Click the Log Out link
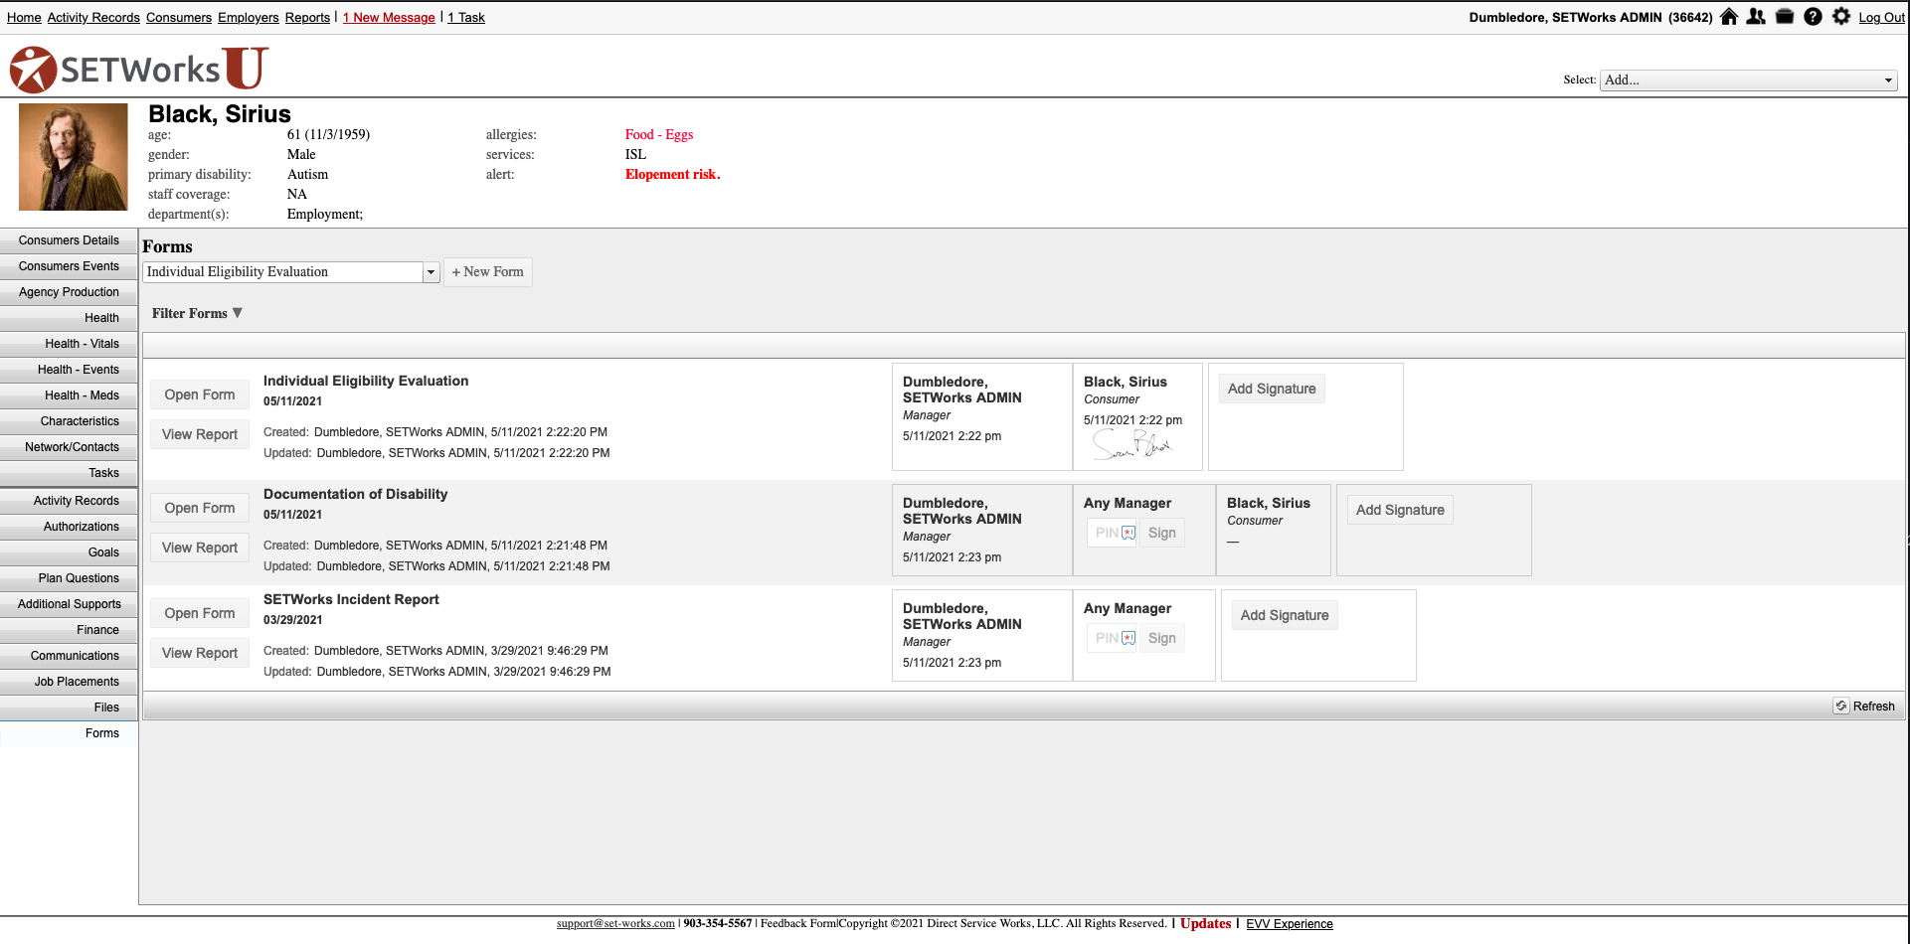1910x944 pixels. (x=1882, y=18)
